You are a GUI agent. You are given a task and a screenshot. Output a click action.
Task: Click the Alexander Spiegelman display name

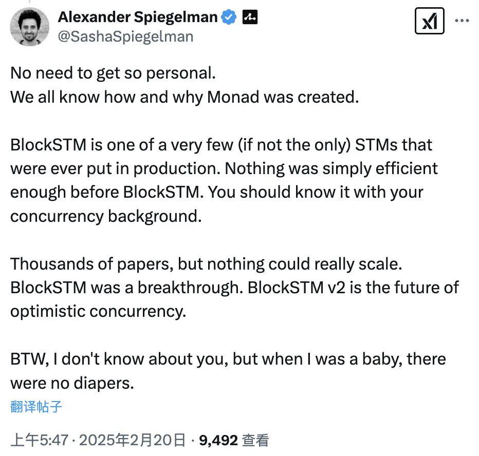[138, 17]
